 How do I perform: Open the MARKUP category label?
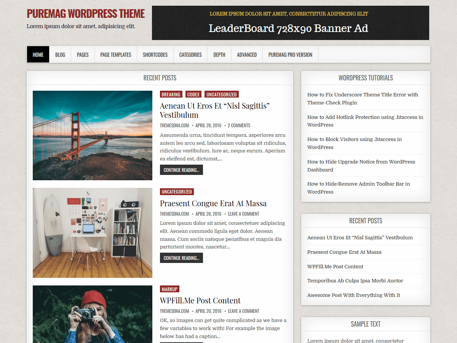click(x=169, y=289)
